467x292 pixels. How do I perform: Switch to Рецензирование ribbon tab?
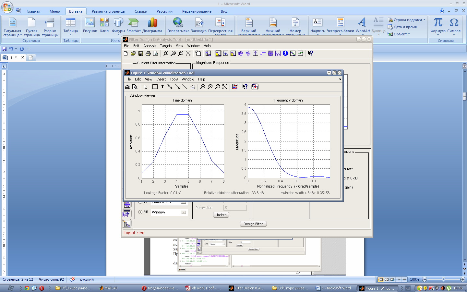click(x=197, y=11)
